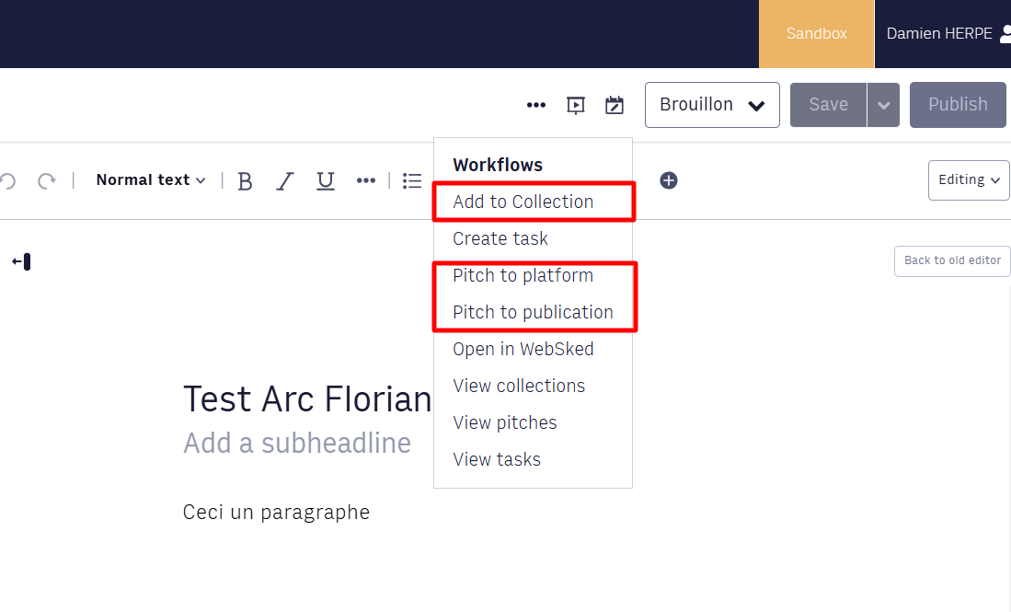Click the Add a subheadline field
The height and width of the screenshot is (612, 1011).
pos(297,444)
